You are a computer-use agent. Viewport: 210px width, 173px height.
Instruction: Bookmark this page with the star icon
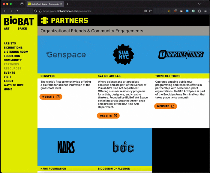[x=150, y=11]
